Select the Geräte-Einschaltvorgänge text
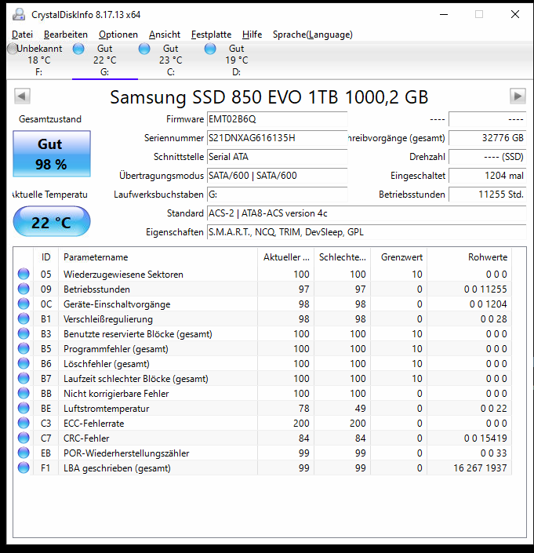 [117, 304]
